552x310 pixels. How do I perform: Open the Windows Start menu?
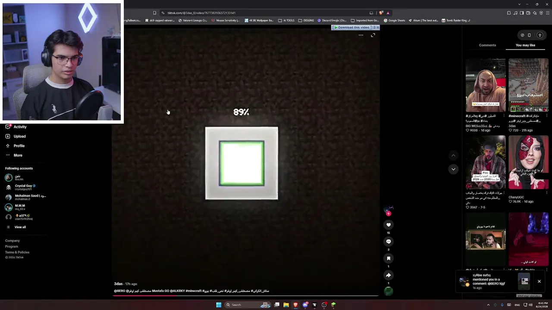point(219,305)
